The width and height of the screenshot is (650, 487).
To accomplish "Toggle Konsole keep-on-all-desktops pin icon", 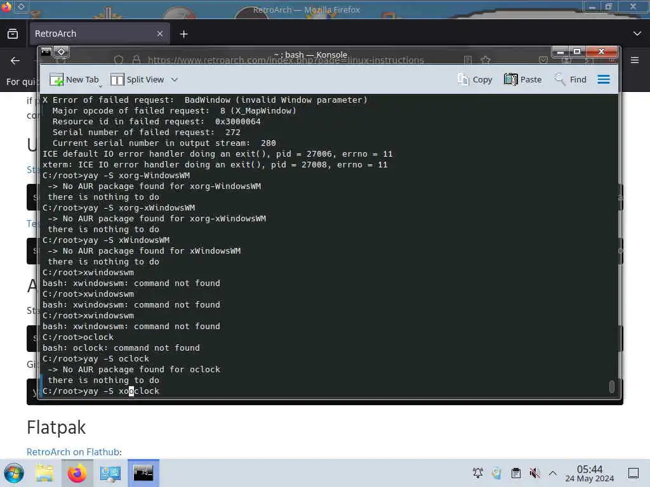I will (62, 52).
